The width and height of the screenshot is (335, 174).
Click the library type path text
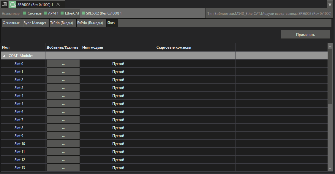pyautogui.click(x=269, y=13)
